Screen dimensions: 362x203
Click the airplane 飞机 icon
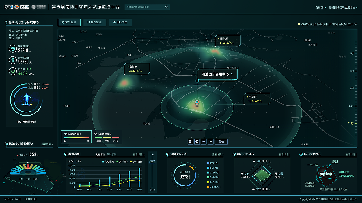254,162
